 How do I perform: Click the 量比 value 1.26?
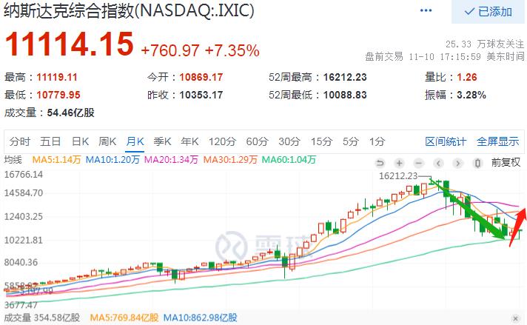(467, 77)
